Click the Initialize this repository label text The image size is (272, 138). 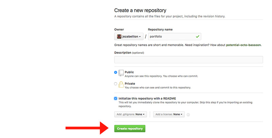[x=147, y=99]
